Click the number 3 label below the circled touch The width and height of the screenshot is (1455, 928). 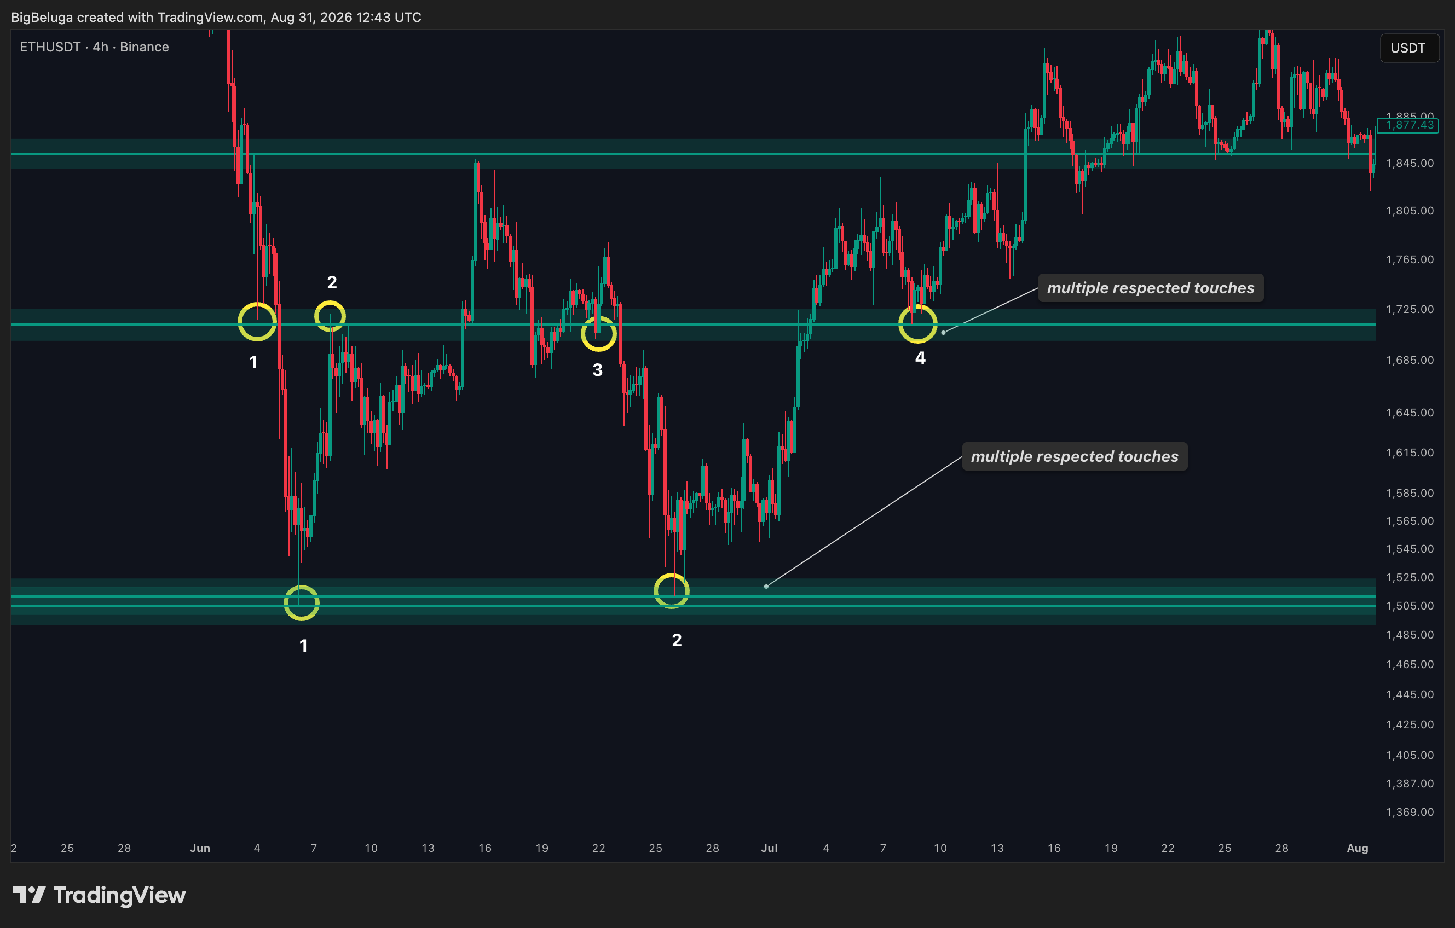pyautogui.click(x=597, y=370)
